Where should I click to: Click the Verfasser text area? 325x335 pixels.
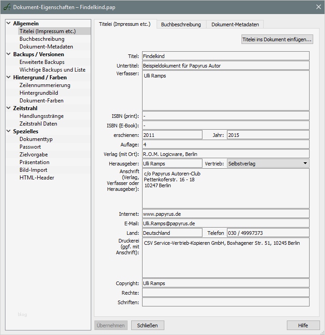(226, 90)
